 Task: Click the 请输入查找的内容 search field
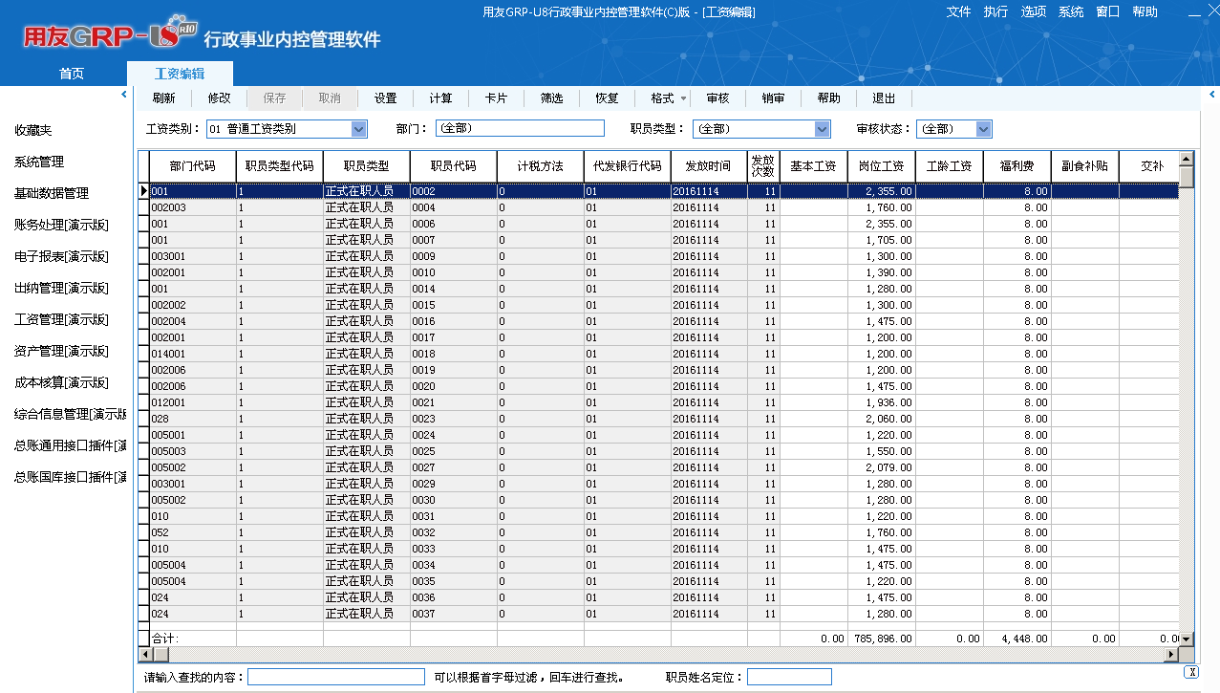point(336,677)
